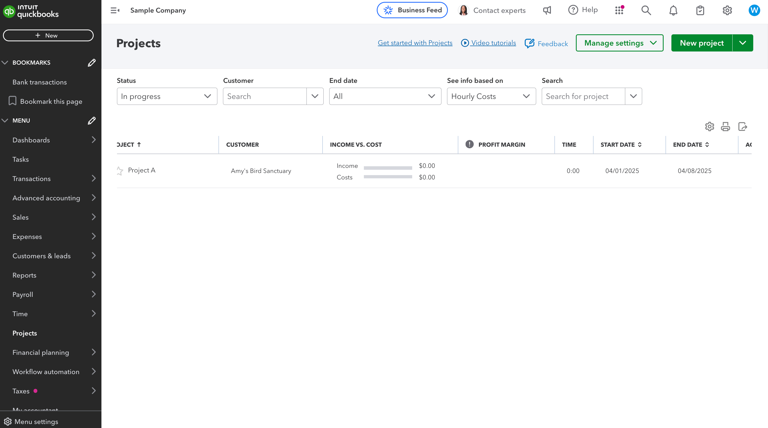Change the See info based on Hourly Costs dropdown
The width and height of the screenshot is (768, 428).
(491, 96)
